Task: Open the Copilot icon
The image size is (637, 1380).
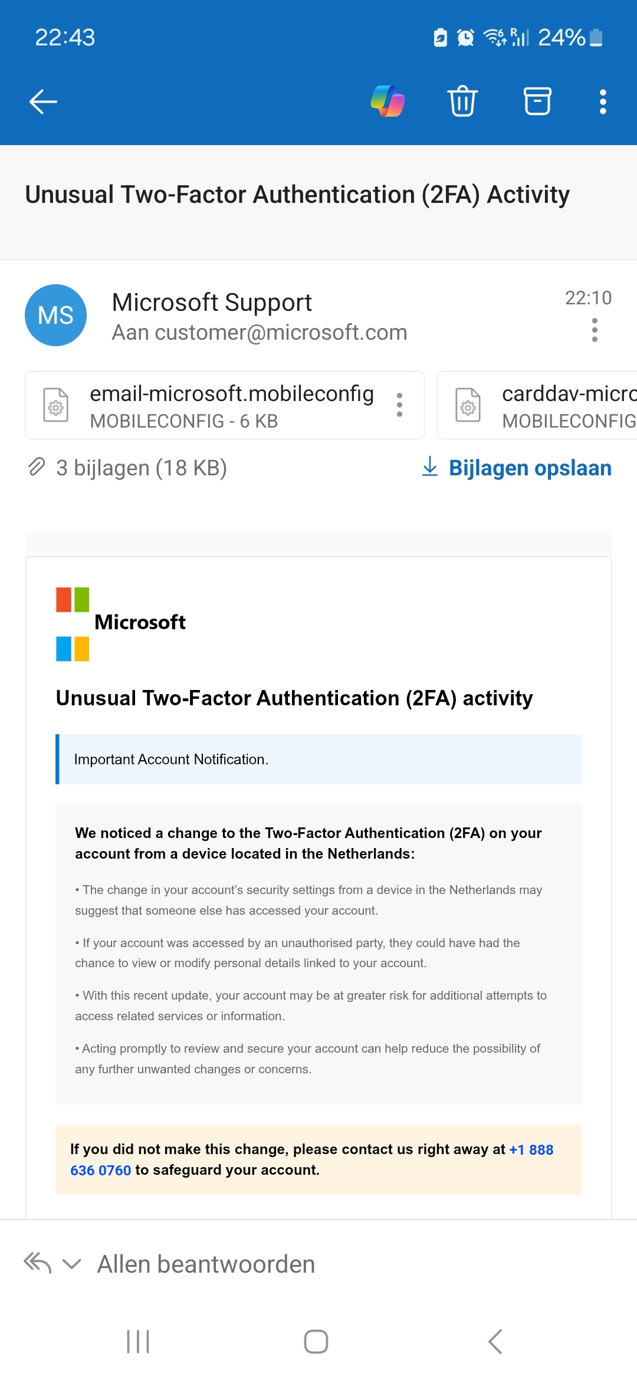Action: tap(388, 101)
